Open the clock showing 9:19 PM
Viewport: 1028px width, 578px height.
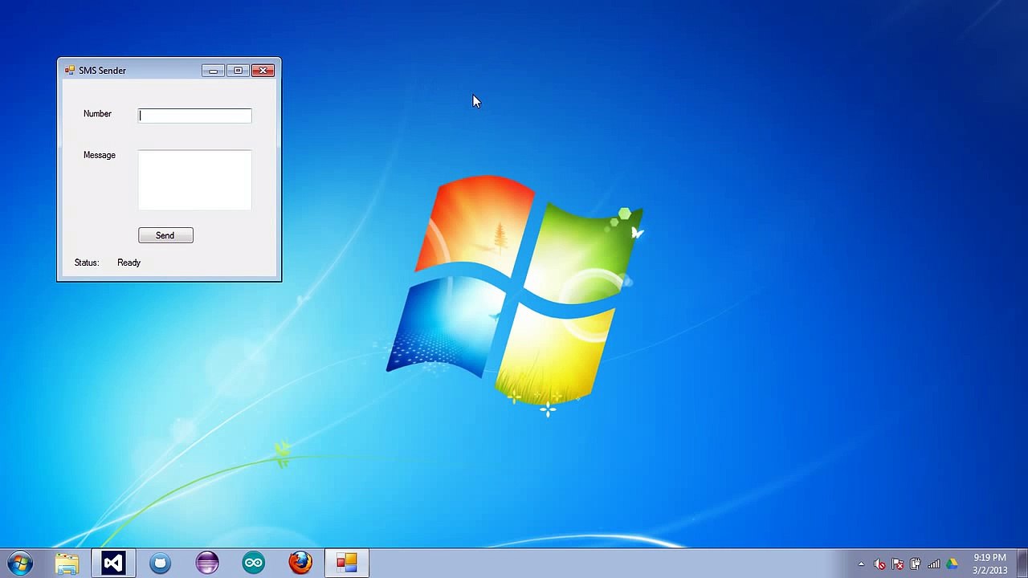click(x=989, y=564)
